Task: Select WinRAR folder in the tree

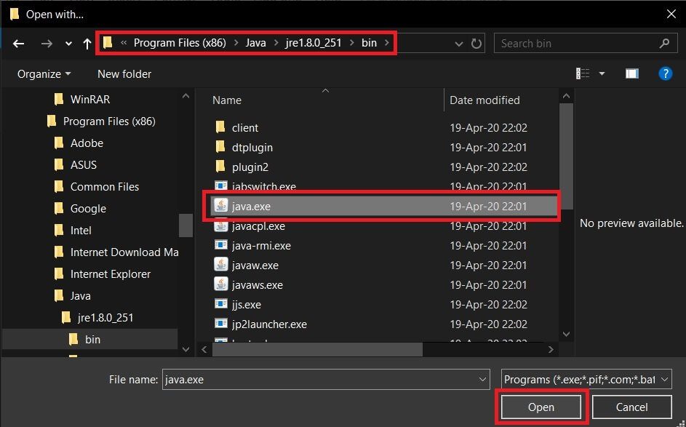Action: (x=89, y=100)
